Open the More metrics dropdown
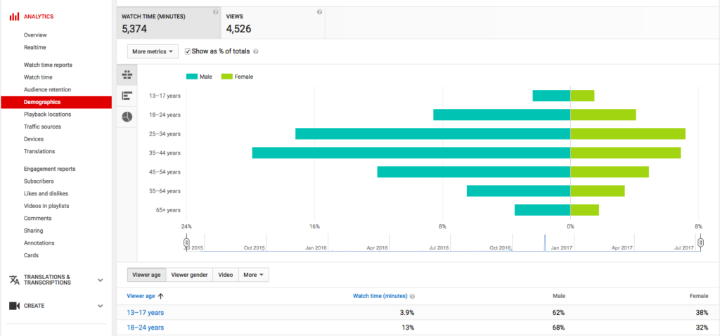This screenshot has width=720, height=336. coord(153,52)
